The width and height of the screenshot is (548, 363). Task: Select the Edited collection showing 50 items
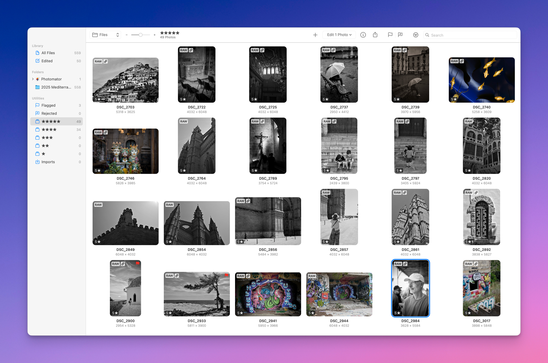coord(47,61)
